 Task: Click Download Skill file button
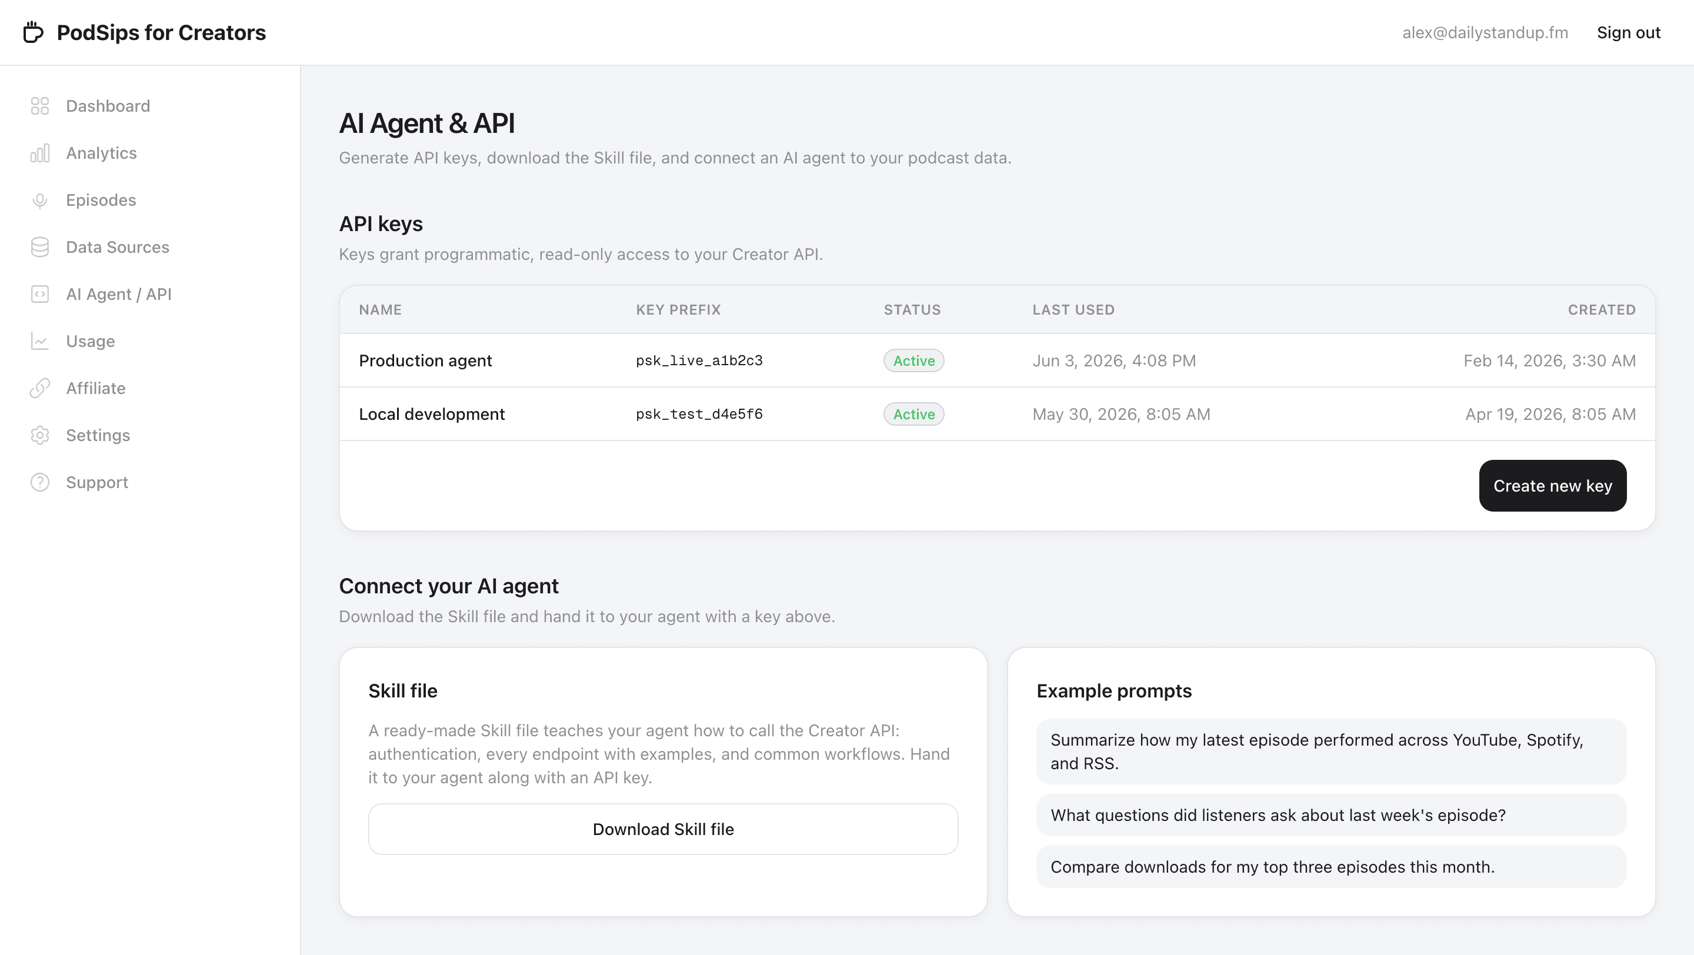663,829
